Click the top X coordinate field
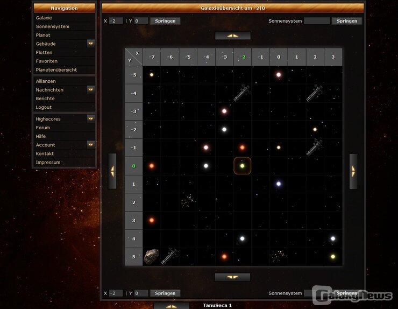This screenshot has height=309, width=398. pyautogui.click(x=116, y=21)
